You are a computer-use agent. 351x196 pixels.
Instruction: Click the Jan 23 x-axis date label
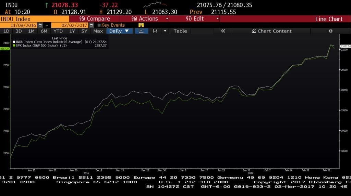pos(221,170)
